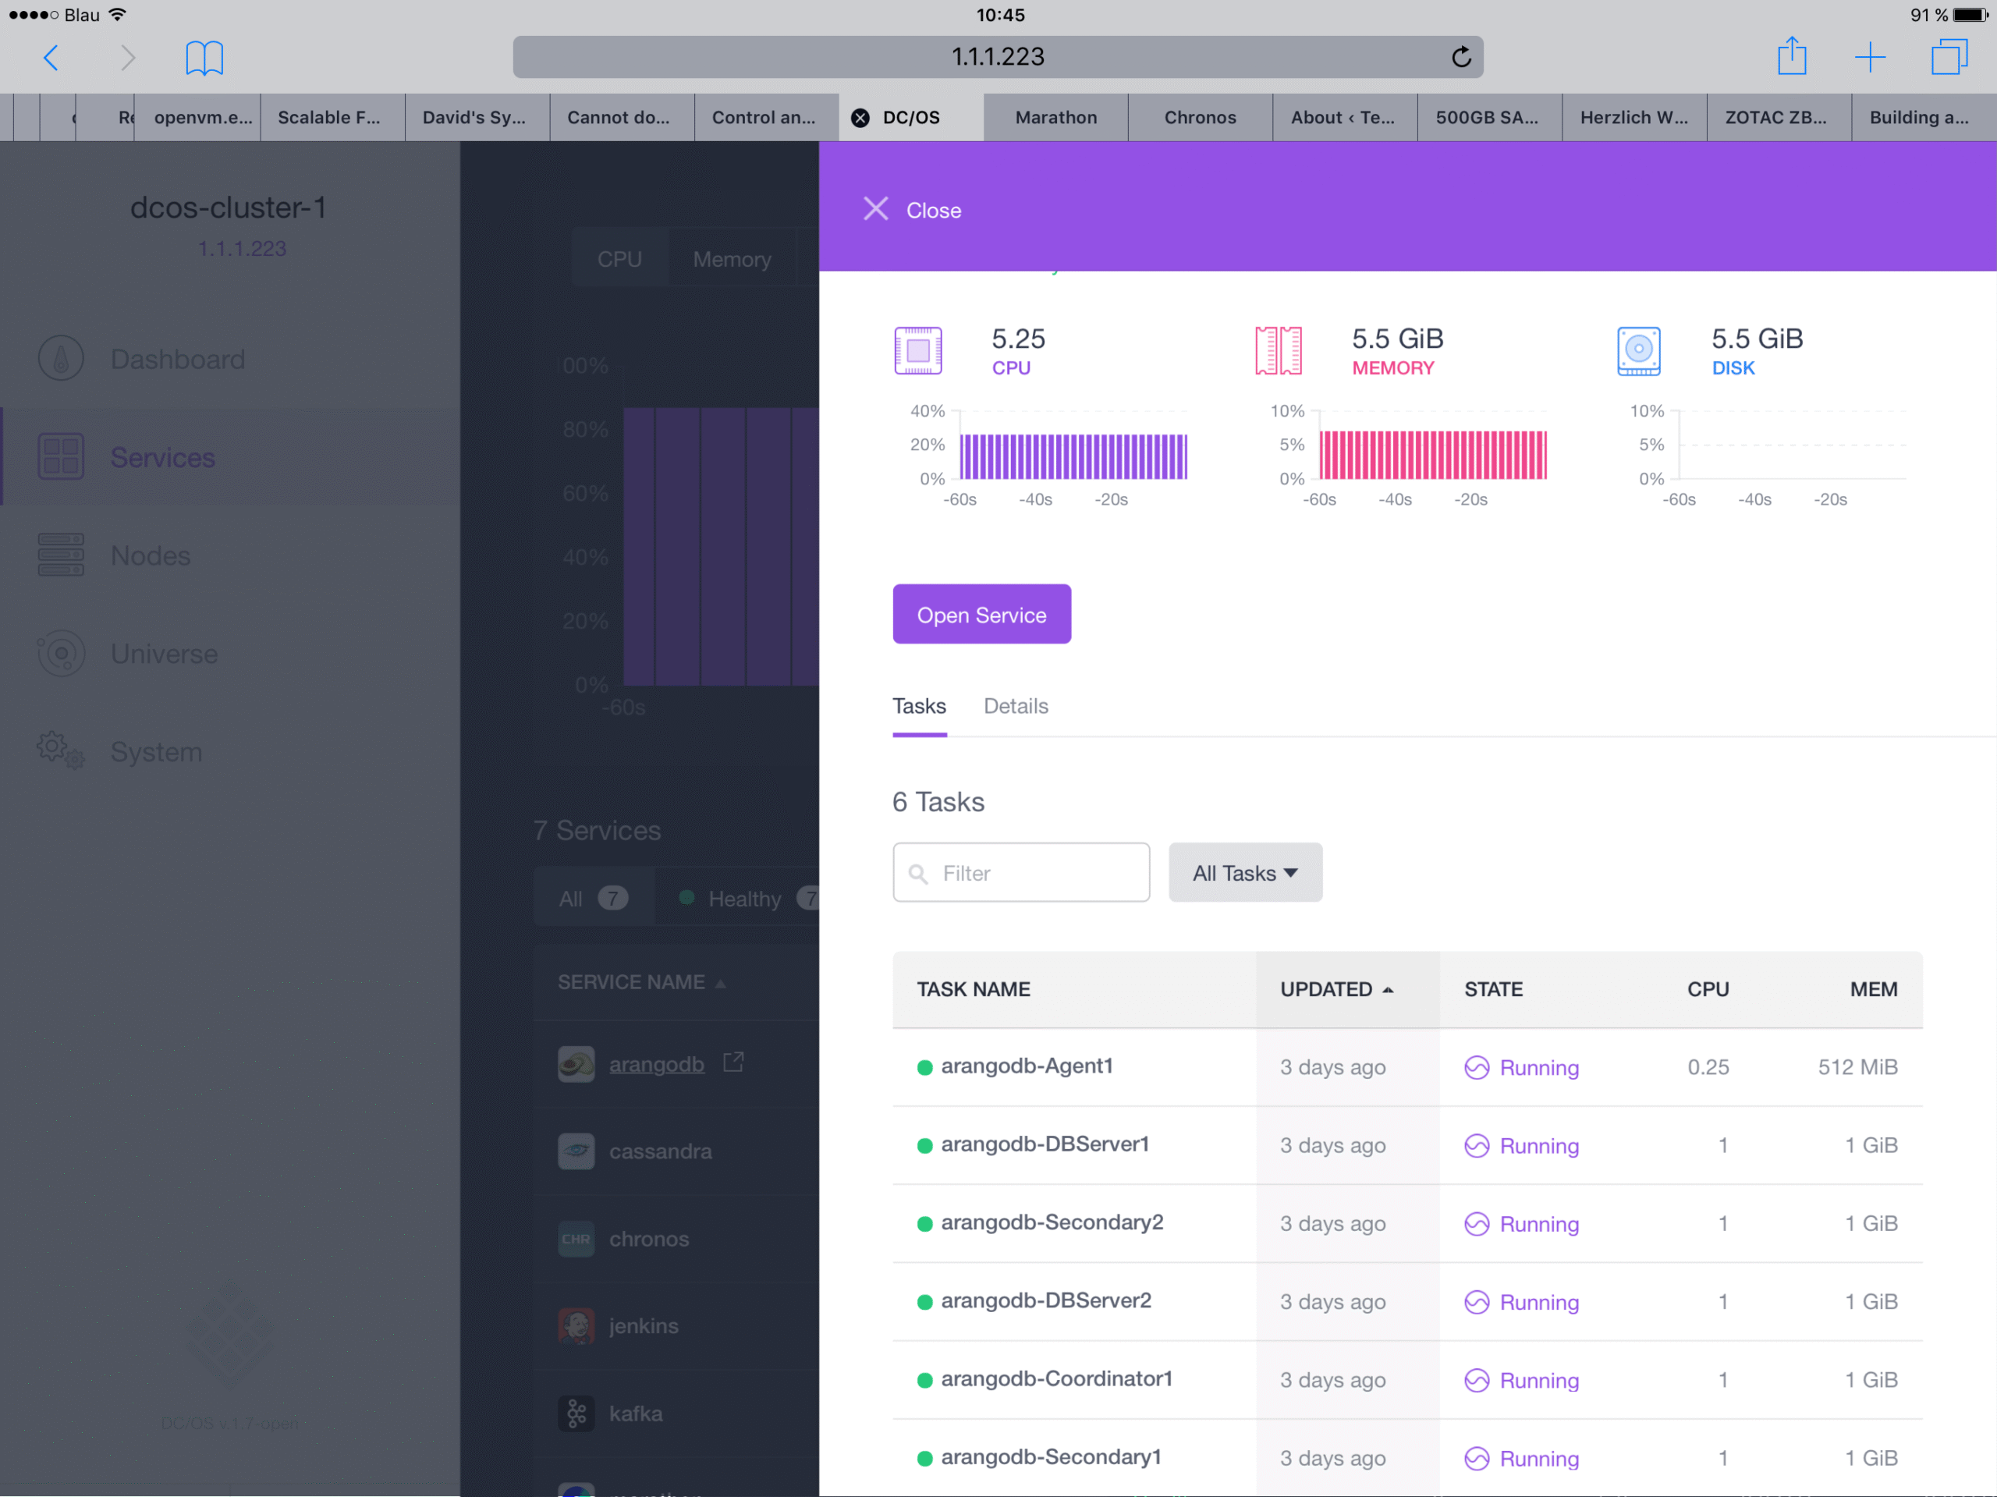Click the Universe icon in the sidebar
This screenshot has height=1497, width=1997.
point(61,653)
